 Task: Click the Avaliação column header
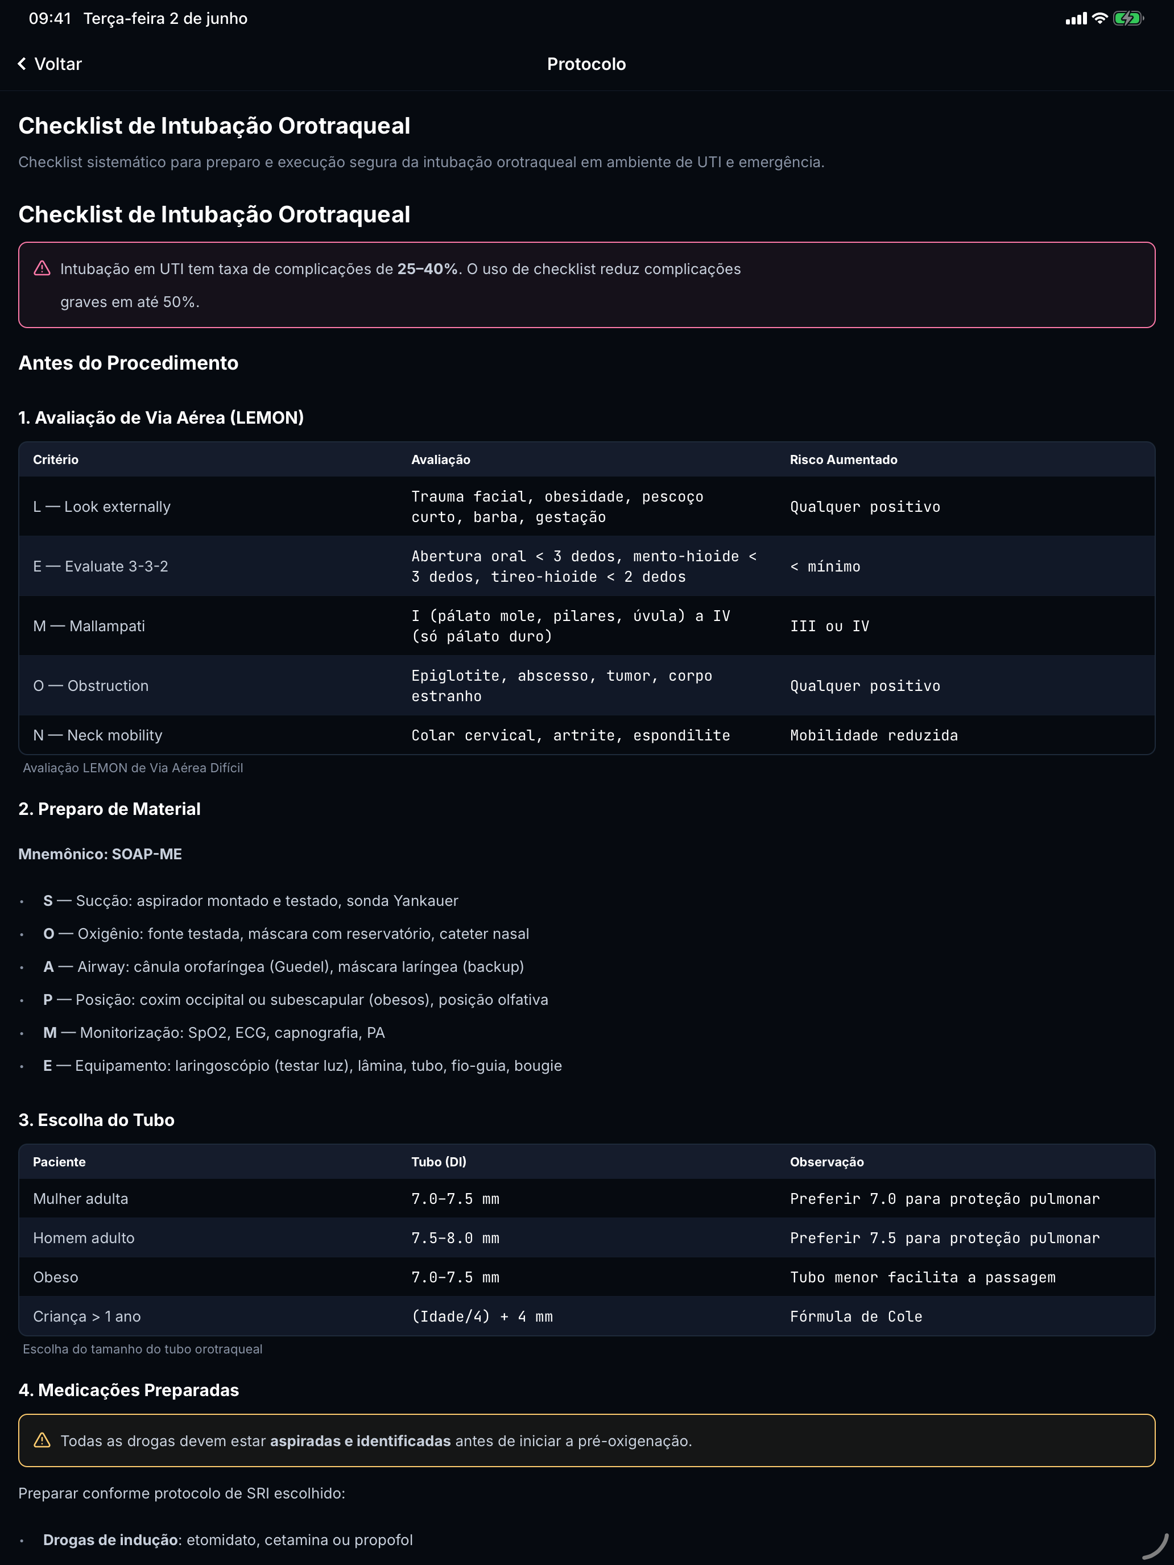(x=441, y=460)
